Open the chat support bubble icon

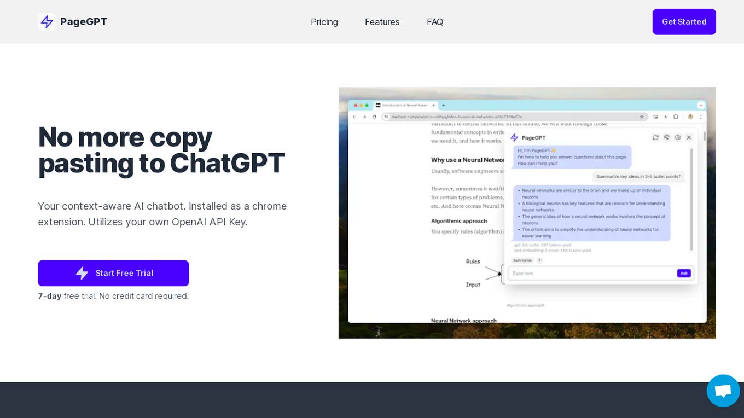tap(723, 391)
